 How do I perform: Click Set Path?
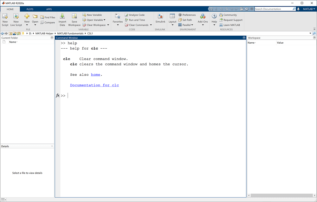click(x=185, y=20)
